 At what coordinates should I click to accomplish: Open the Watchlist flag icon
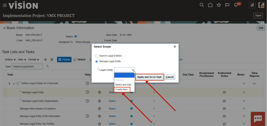tap(227, 5)
